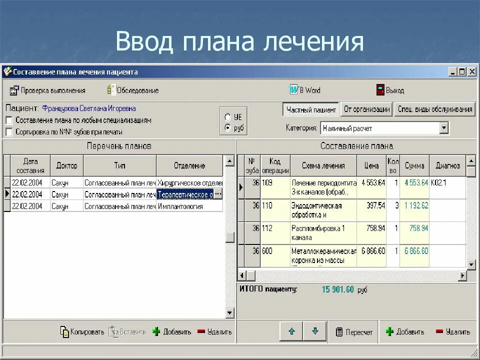This screenshot has height=360, width=480.
Task: Click Сумма column header
Action: [414, 165]
